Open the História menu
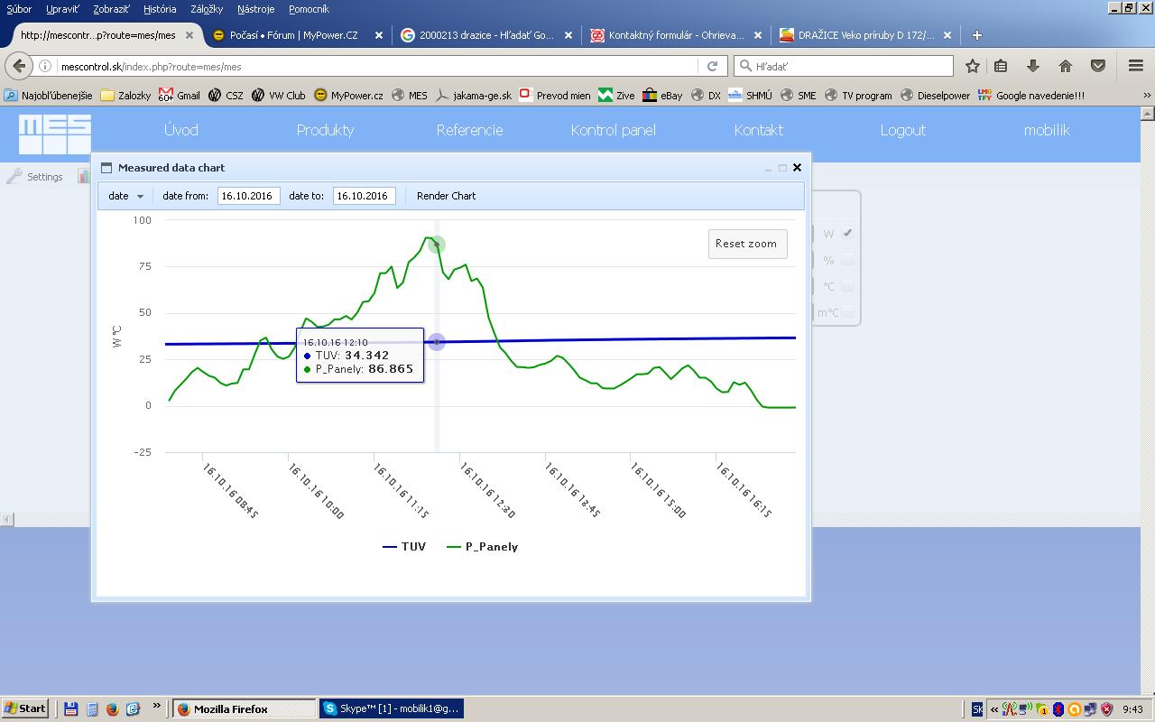1155x722 pixels. 160,9
